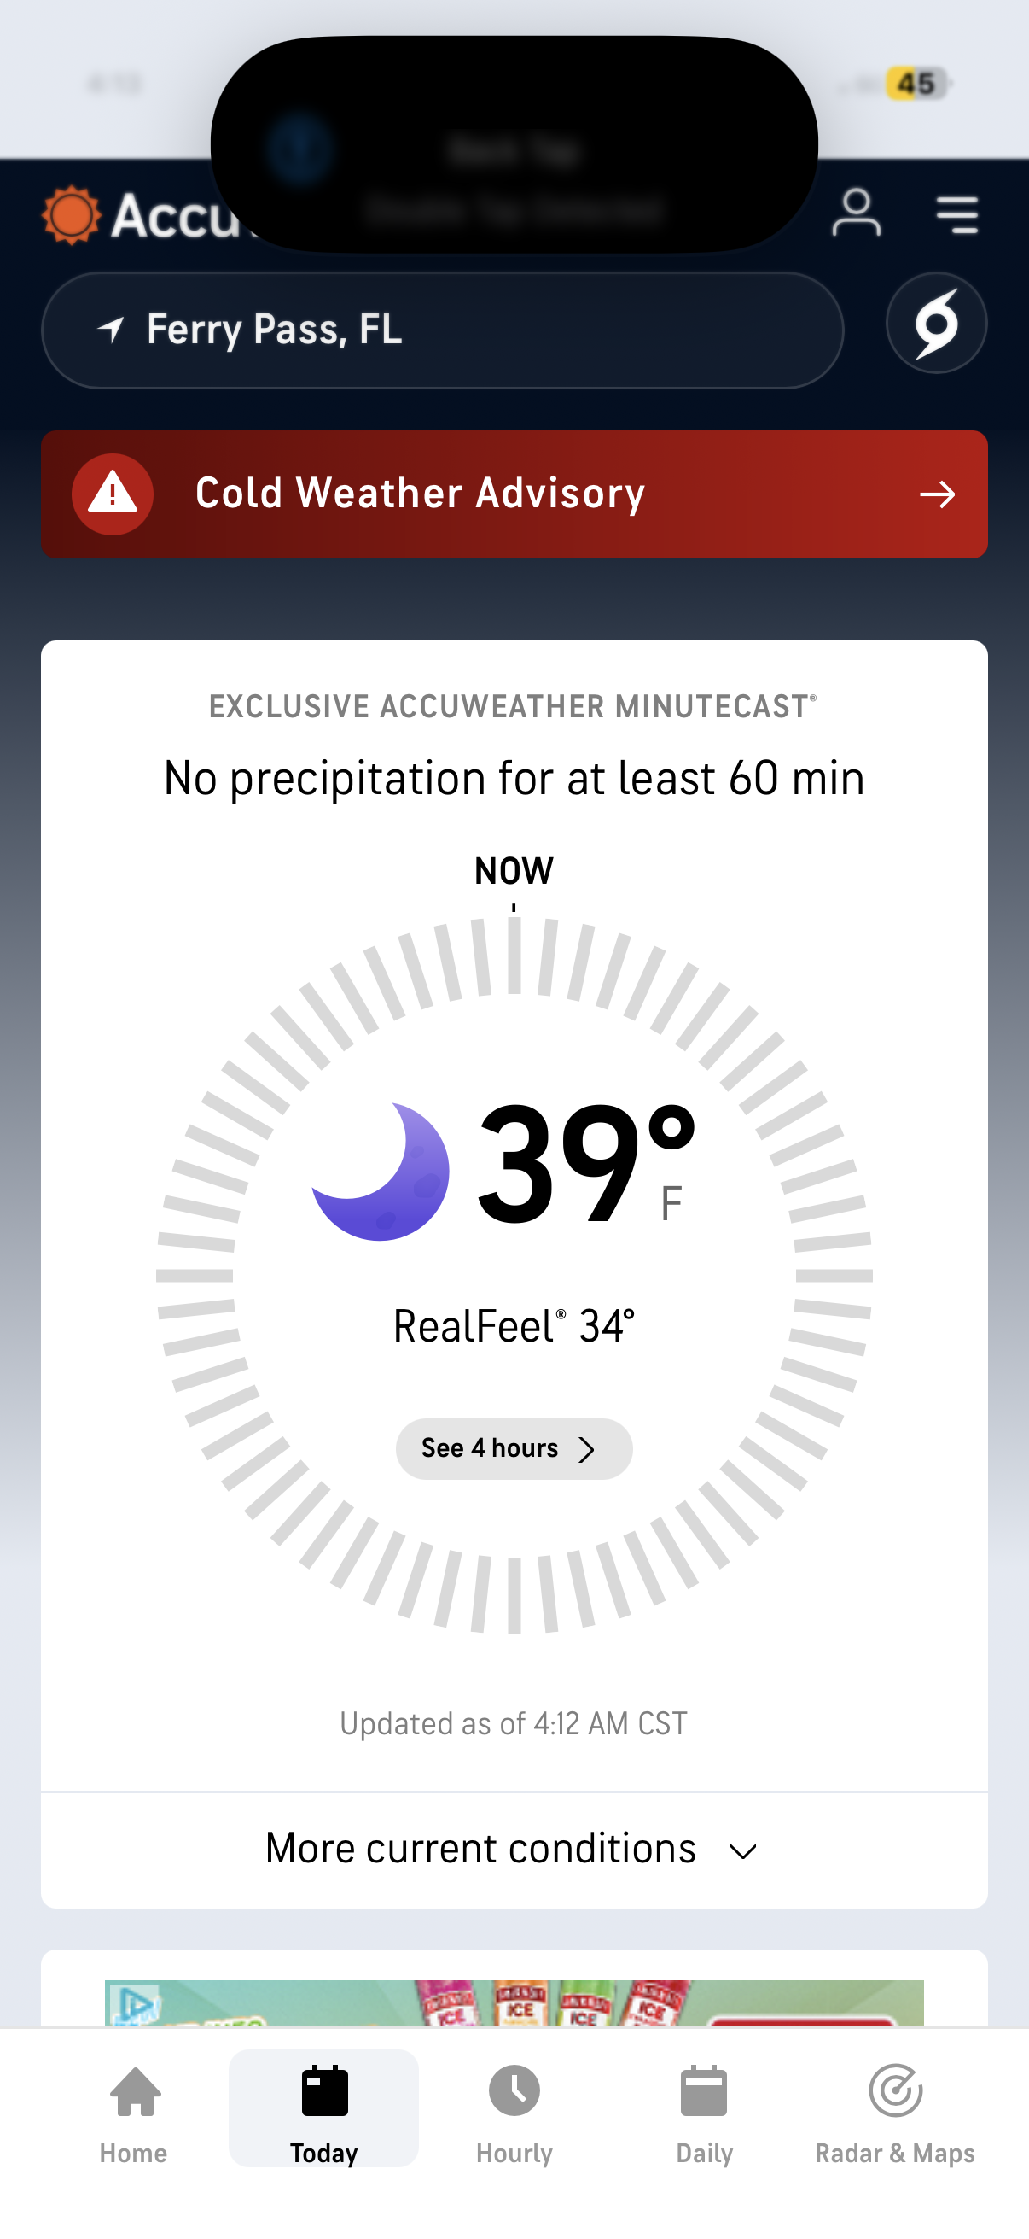Tap the battery indicator in status bar
The height and width of the screenshot is (2239, 1029).
(917, 84)
